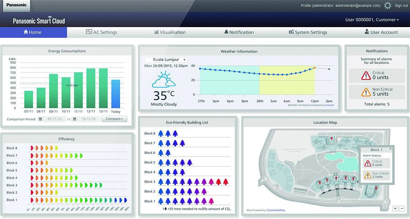Viewport: 410px width, 219px height.
Task: Switch to the Visualisation tab
Action: 170,32
